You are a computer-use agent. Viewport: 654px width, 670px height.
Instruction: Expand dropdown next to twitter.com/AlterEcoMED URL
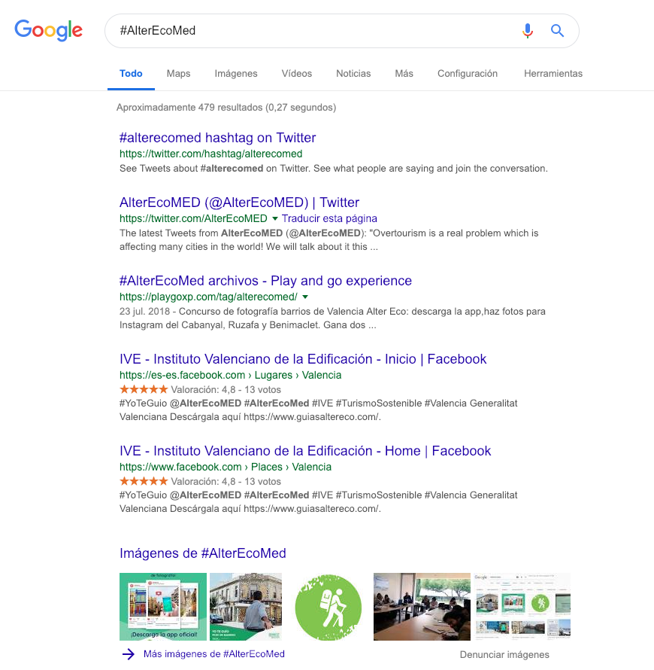coord(275,219)
